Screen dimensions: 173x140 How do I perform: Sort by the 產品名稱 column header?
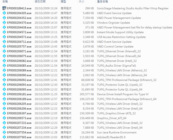(102, 1)
